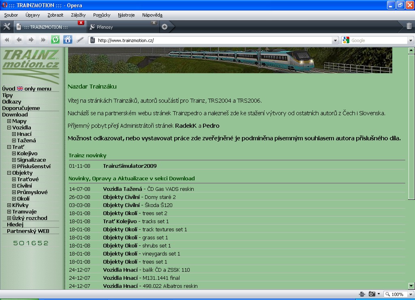Open the Soubor menu
Screen dimensions: 415x300
[11, 15]
